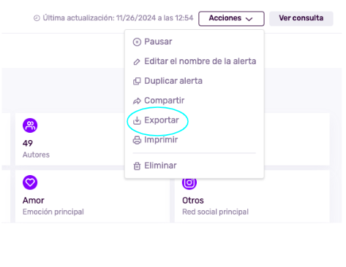Select Pausar from the menu
This screenshot has height=267, width=346.
[x=158, y=42]
